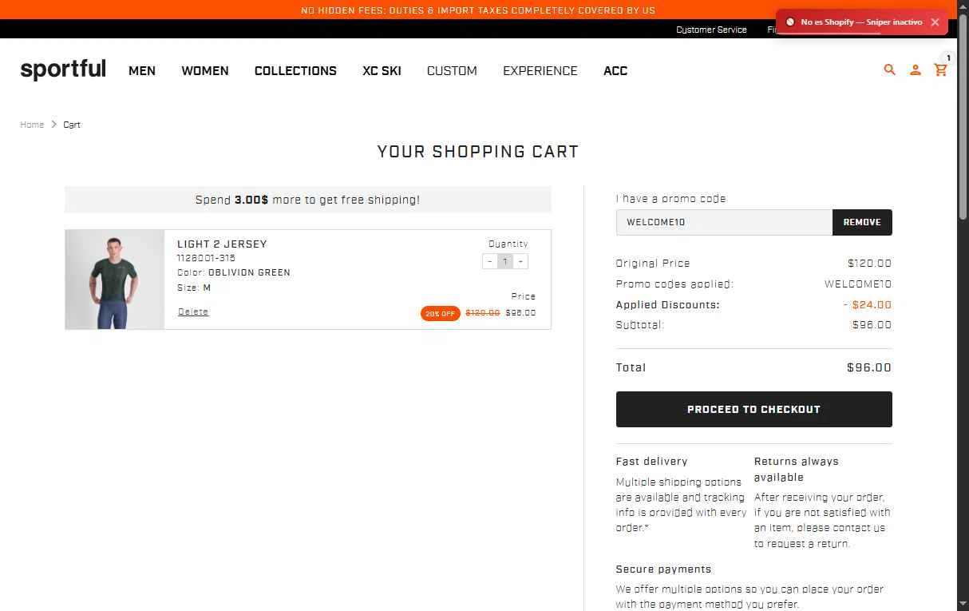Open the MEN menu
This screenshot has height=611, width=969.
[x=142, y=71]
